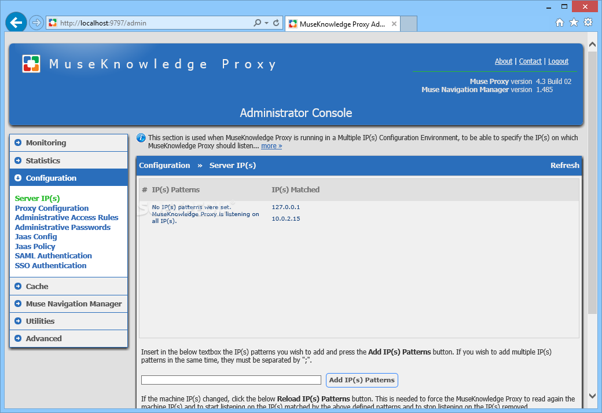Image resolution: width=602 pixels, height=413 pixels.
Task: Close the MuseKnowledge Proxy browser tab
Action: [394, 24]
